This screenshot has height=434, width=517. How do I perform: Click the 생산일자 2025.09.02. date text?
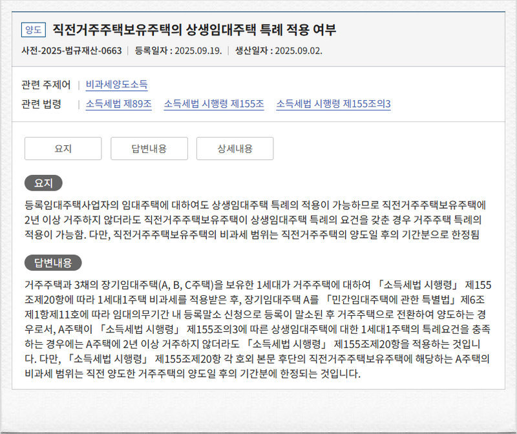[x=278, y=50]
